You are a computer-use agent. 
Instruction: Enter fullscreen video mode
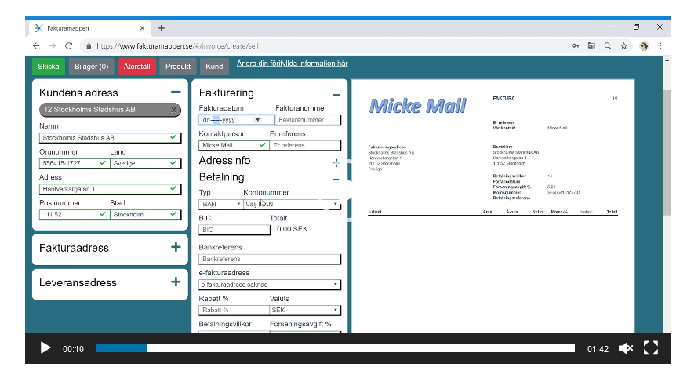[651, 348]
